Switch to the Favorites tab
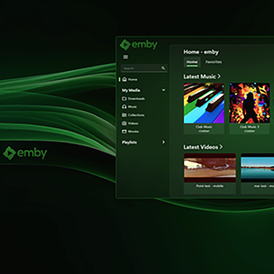 click(214, 62)
